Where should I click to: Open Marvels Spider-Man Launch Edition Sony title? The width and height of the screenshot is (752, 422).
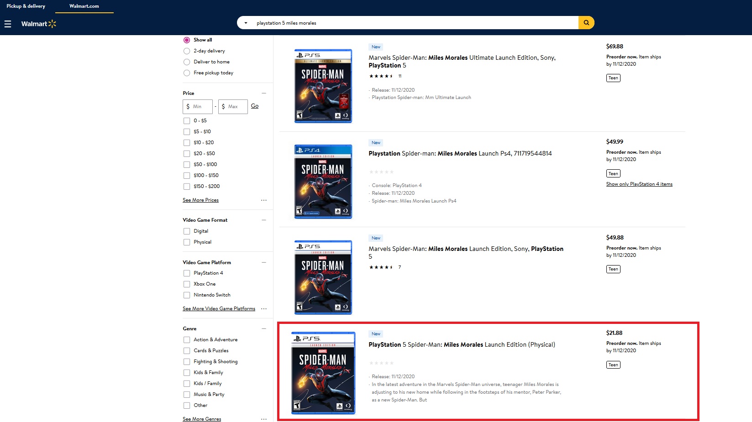coord(466,253)
